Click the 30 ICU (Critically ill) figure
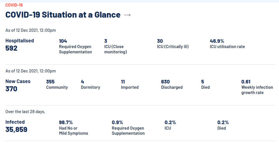The image size is (279, 143). tap(173, 44)
